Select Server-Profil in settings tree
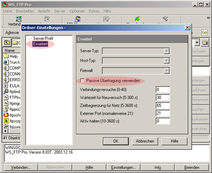This screenshot has height=173, width=212. point(43,38)
